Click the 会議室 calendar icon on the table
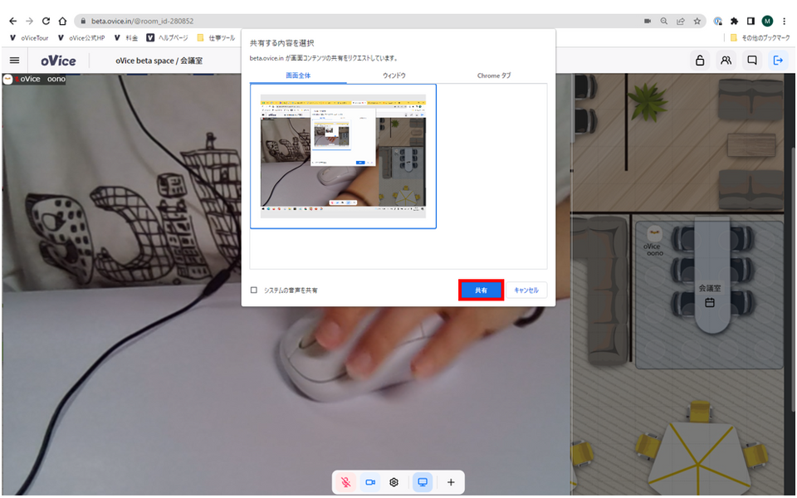 point(710,303)
